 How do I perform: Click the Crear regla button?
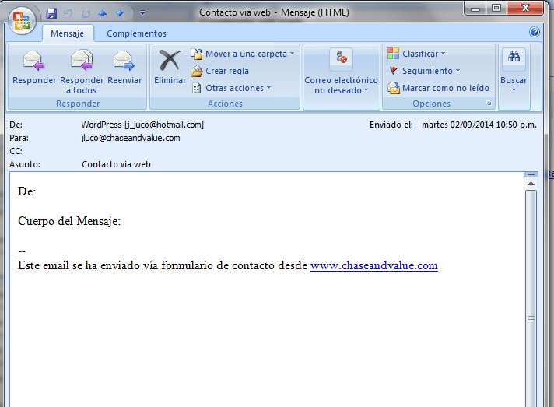pos(220,71)
